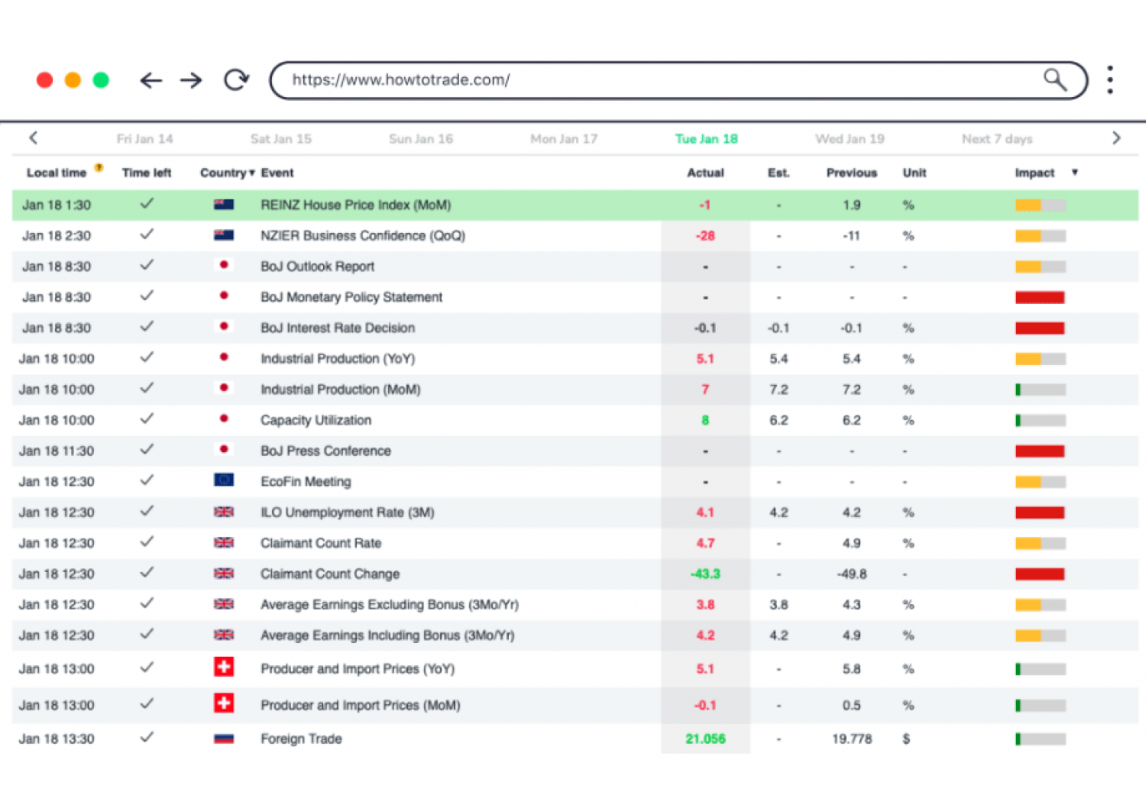Click the help badge beside Local time header
The height and width of the screenshot is (802, 1146).
tap(99, 167)
